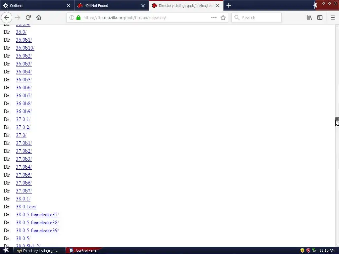Screen dimensions: 339x254
Task: Open the Library view icon
Action: 310,18
